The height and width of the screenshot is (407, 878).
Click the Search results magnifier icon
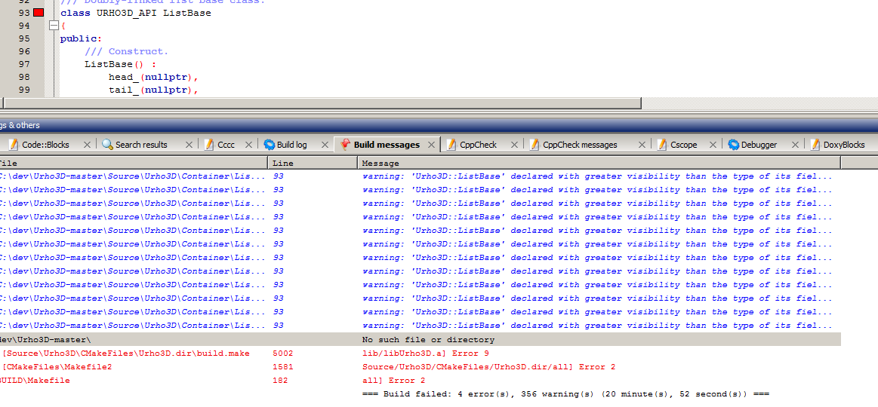pos(107,145)
